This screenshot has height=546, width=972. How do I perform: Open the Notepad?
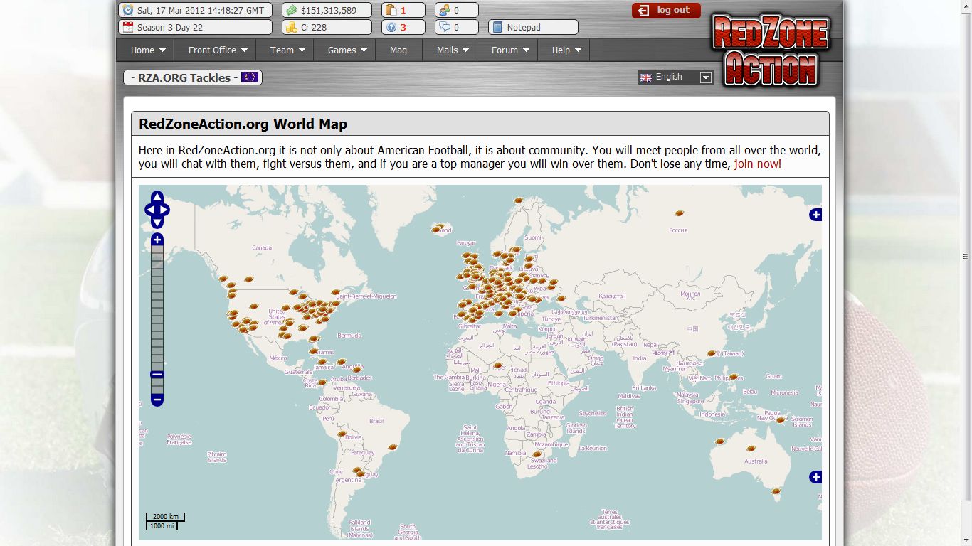(533, 27)
